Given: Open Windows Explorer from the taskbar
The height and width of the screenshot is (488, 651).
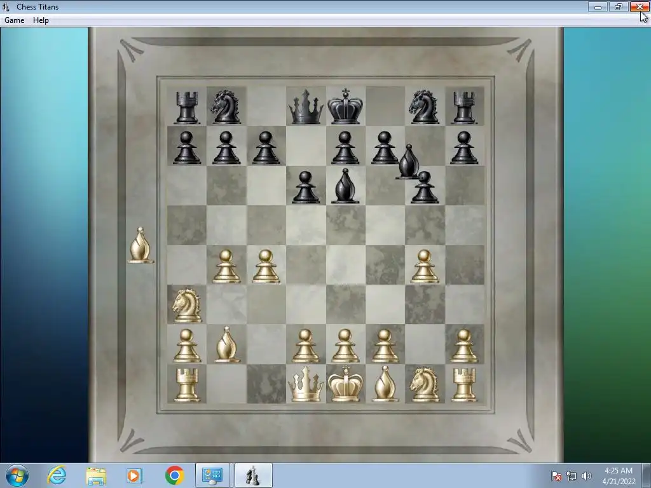Looking at the screenshot, I should 96,476.
